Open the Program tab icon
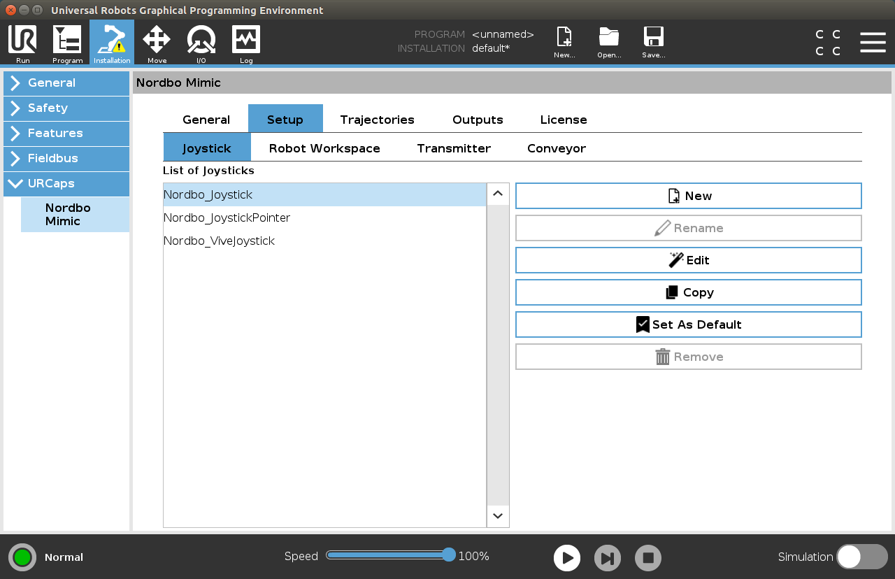Image resolution: width=895 pixels, height=579 pixels. click(67, 43)
